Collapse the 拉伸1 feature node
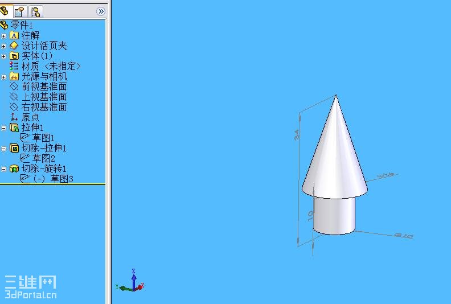 (3, 128)
